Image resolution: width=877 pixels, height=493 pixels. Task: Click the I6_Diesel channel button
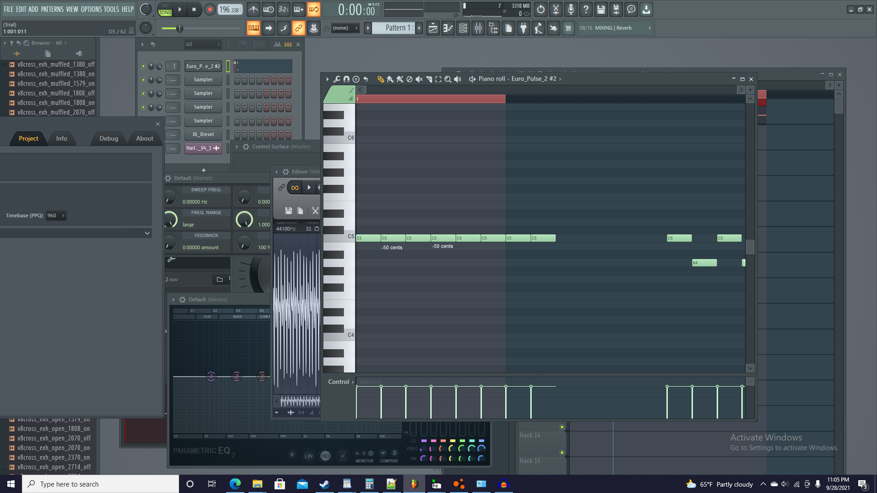tap(203, 135)
